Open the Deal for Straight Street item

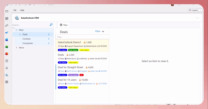(82, 71)
